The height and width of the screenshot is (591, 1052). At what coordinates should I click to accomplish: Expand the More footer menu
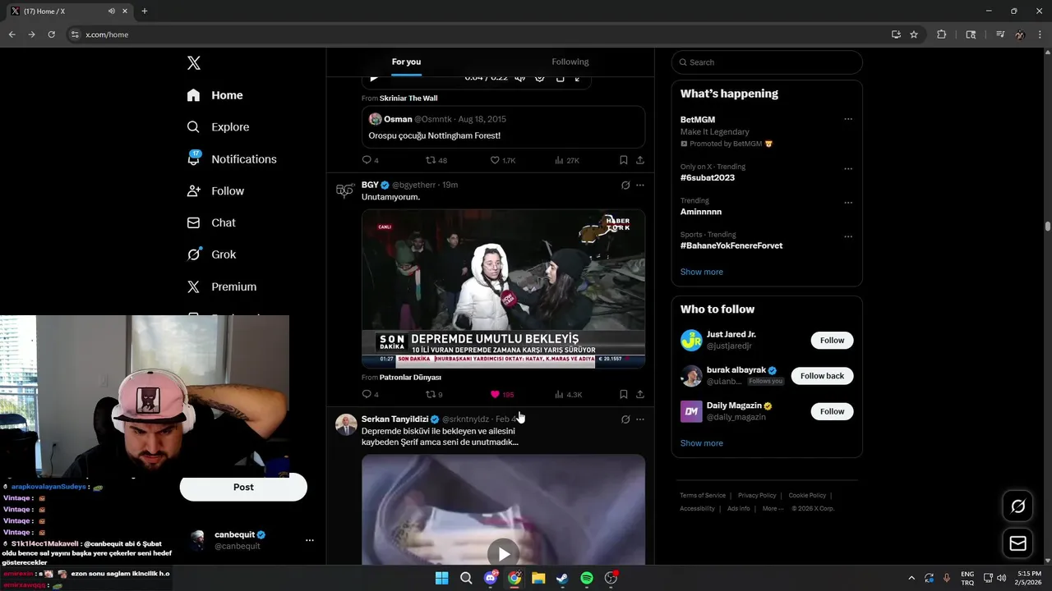(x=773, y=509)
